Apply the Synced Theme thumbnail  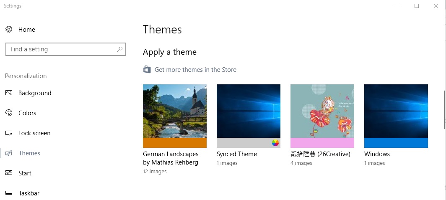pos(248,111)
